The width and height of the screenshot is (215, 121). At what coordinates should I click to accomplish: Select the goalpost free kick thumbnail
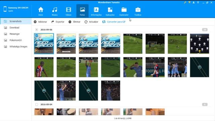(x=155, y=44)
